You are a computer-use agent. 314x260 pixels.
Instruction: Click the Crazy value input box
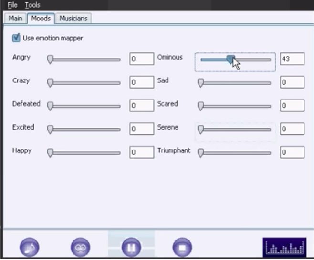(141, 82)
